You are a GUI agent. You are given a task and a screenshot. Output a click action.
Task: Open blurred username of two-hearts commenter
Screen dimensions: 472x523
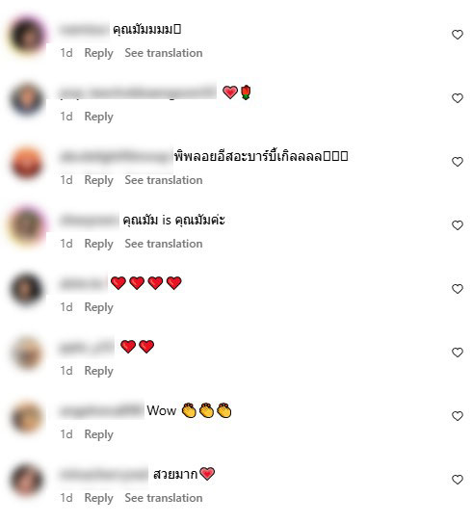coord(87,347)
